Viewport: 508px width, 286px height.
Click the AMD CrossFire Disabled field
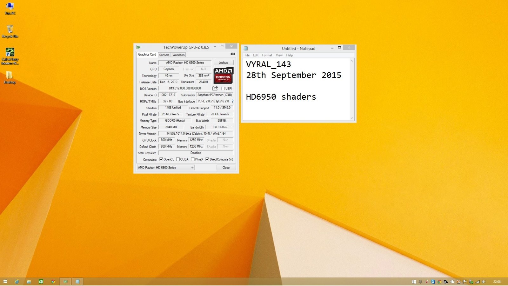click(x=196, y=153)
